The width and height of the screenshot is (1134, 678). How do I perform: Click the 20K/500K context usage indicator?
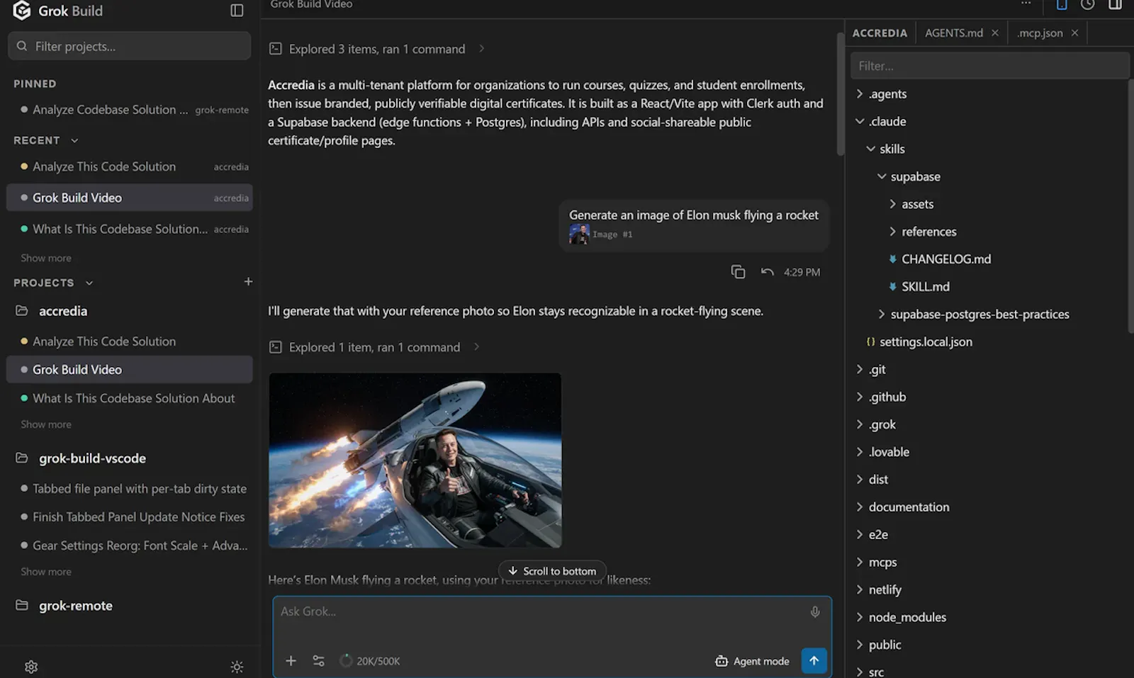click(x=370, y=661)
